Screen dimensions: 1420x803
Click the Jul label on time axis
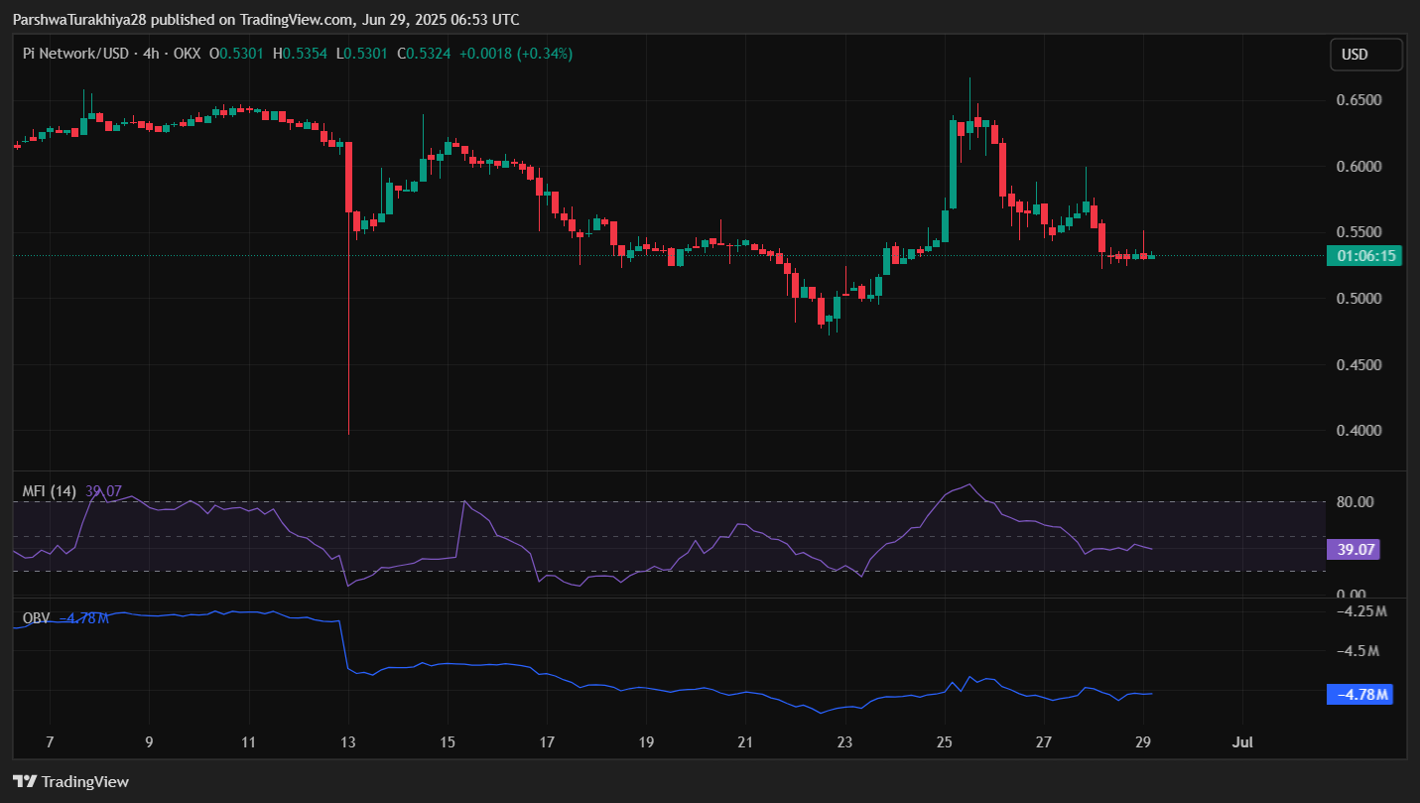(x=1241, y=741)
